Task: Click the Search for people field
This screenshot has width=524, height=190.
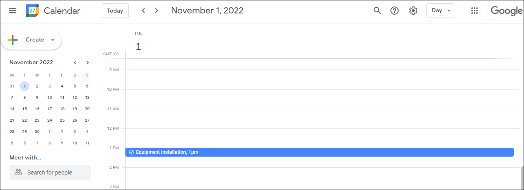Action: [50, 173]
